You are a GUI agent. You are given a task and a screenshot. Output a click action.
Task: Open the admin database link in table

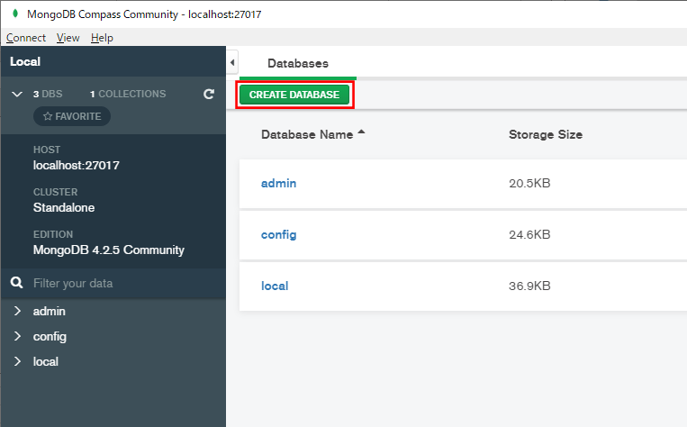tap(278, 183)
